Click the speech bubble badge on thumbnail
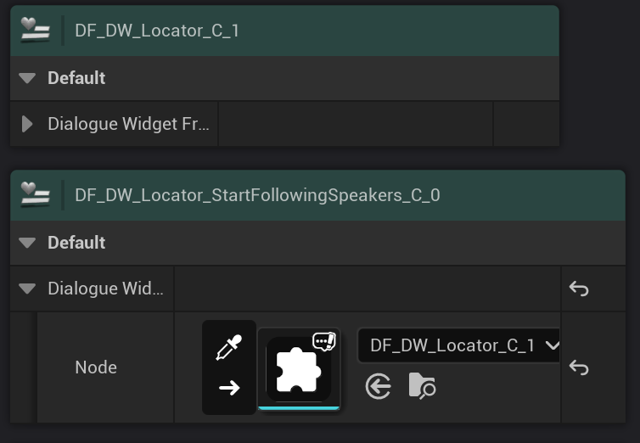The image size is (640, 443). tap(324, 341)
